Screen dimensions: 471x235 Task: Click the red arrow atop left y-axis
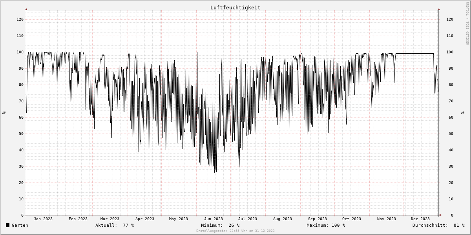26,9
